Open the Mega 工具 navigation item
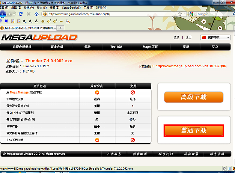The width and height of the screenshot is (235, 175). 150,47
